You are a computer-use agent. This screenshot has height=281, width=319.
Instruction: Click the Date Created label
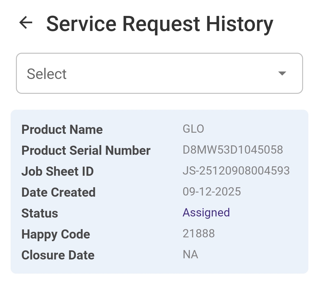[58, 192]
